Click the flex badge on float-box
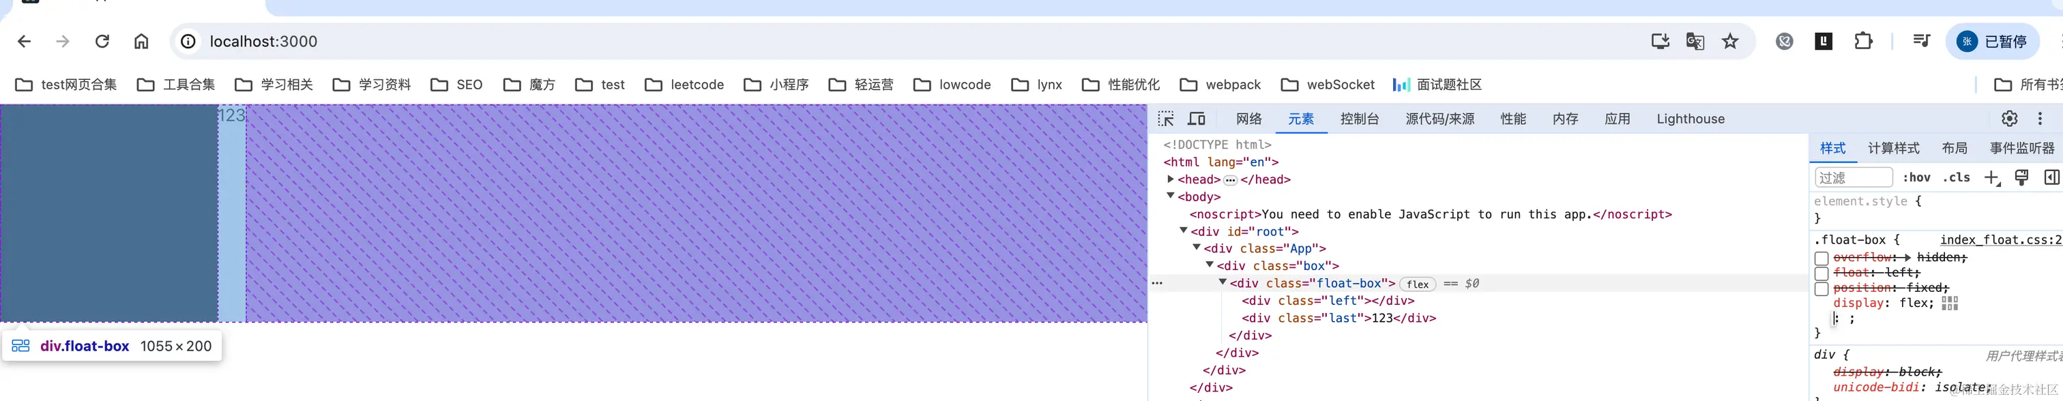This screenshot has height=401, width=2063. tap(1418, 284)
